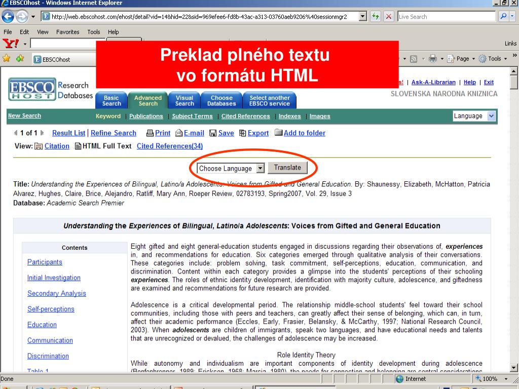This screenshot has height=389, width=519.
Task: Click the Live Search magnifier icon
Action: [x=503, y=16]
